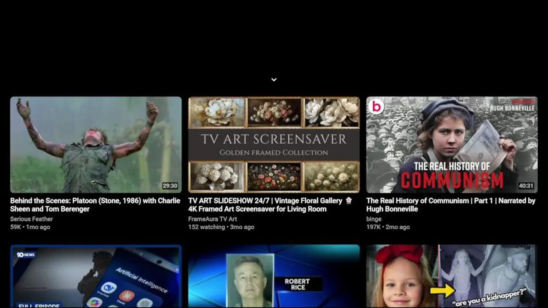Click the 40:31 duration badge
The height and width of the screenshot is (308, 548).
526,186
